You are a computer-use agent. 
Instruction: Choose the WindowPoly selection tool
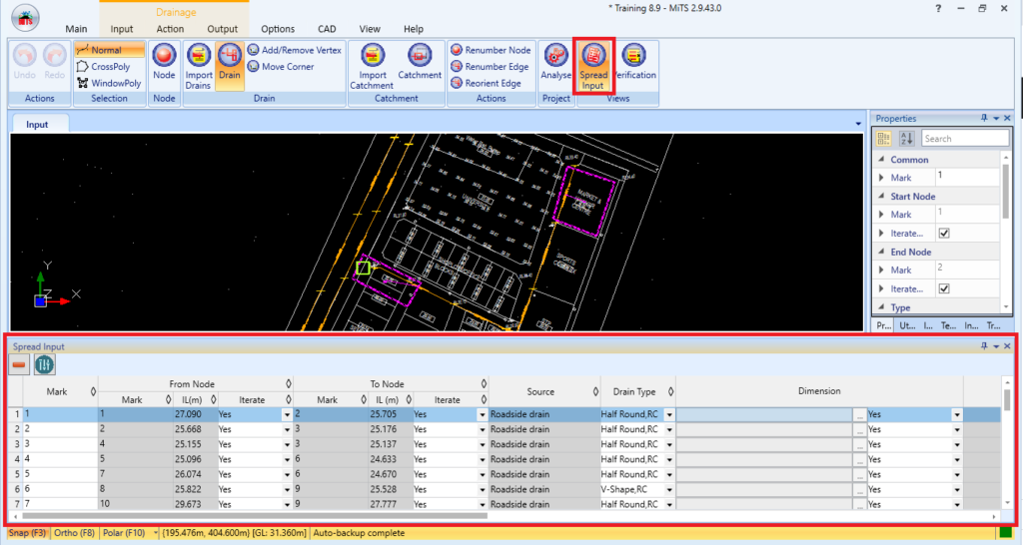coord(109,83)
